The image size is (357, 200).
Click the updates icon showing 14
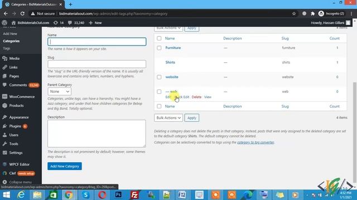(59, 23)
